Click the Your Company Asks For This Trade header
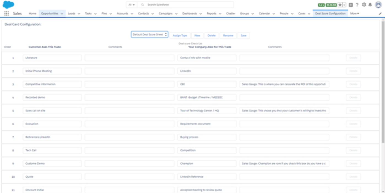 [x=210, y=47]
